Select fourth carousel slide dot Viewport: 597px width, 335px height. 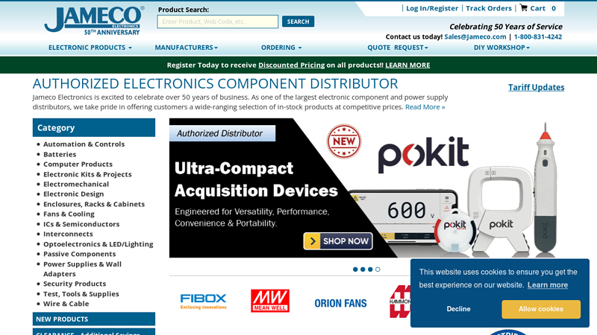[x=378, y=269]
